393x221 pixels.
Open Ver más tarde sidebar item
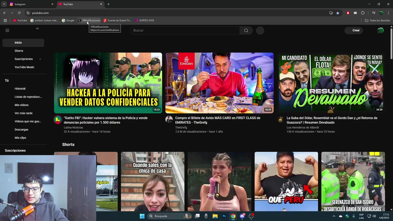pos(23,113)
